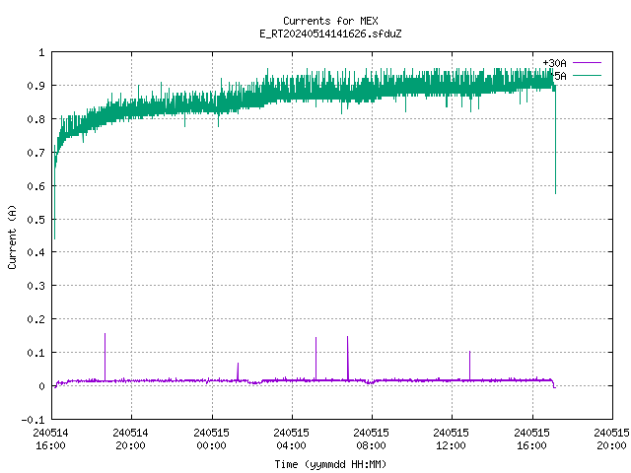This screenshot has height=473, width=631.
Task: Click y-axis tick label 0.9
Action: pyautogui.click(x=35, y=86)
